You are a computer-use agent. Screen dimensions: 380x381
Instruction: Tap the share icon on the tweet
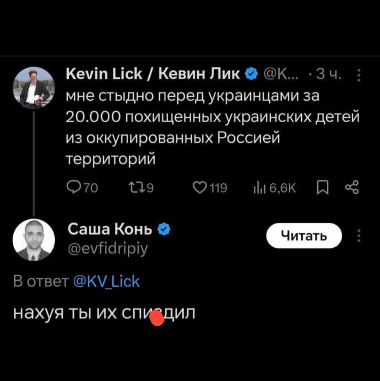(352, 188)
